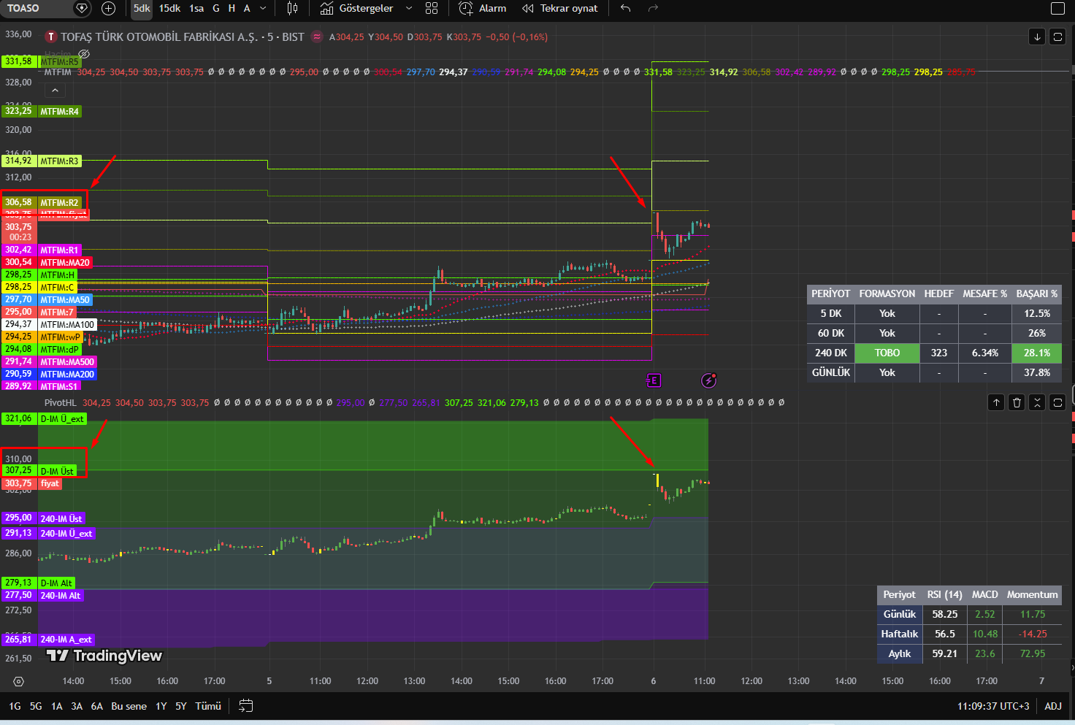1075x725 pixels.
Task: Set date range to 1G
Action: 15,706
